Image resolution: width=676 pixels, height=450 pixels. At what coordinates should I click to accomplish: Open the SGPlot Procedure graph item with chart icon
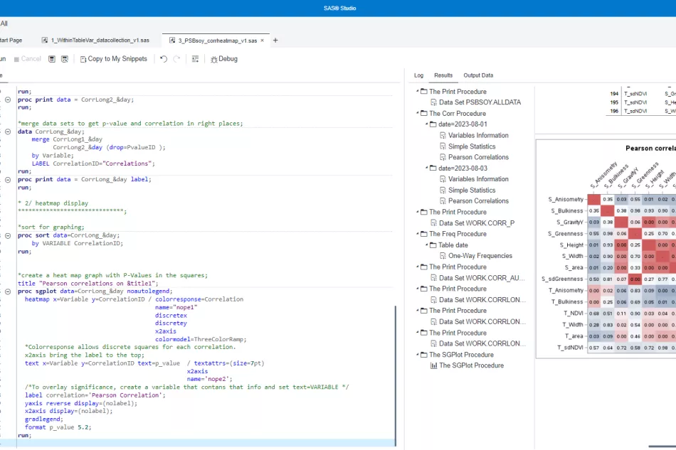click(467, 365)
